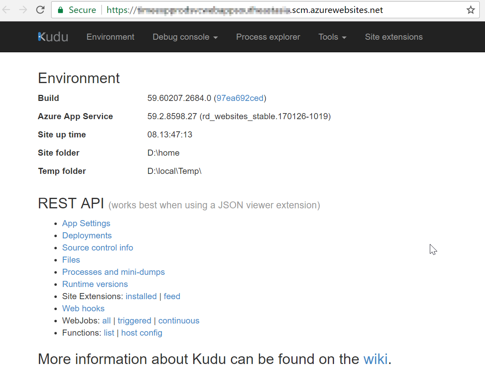Screen dimensions: 485x379
Task: Click the JSON viewer extension hint text
Action: click(x=214, y=205)
